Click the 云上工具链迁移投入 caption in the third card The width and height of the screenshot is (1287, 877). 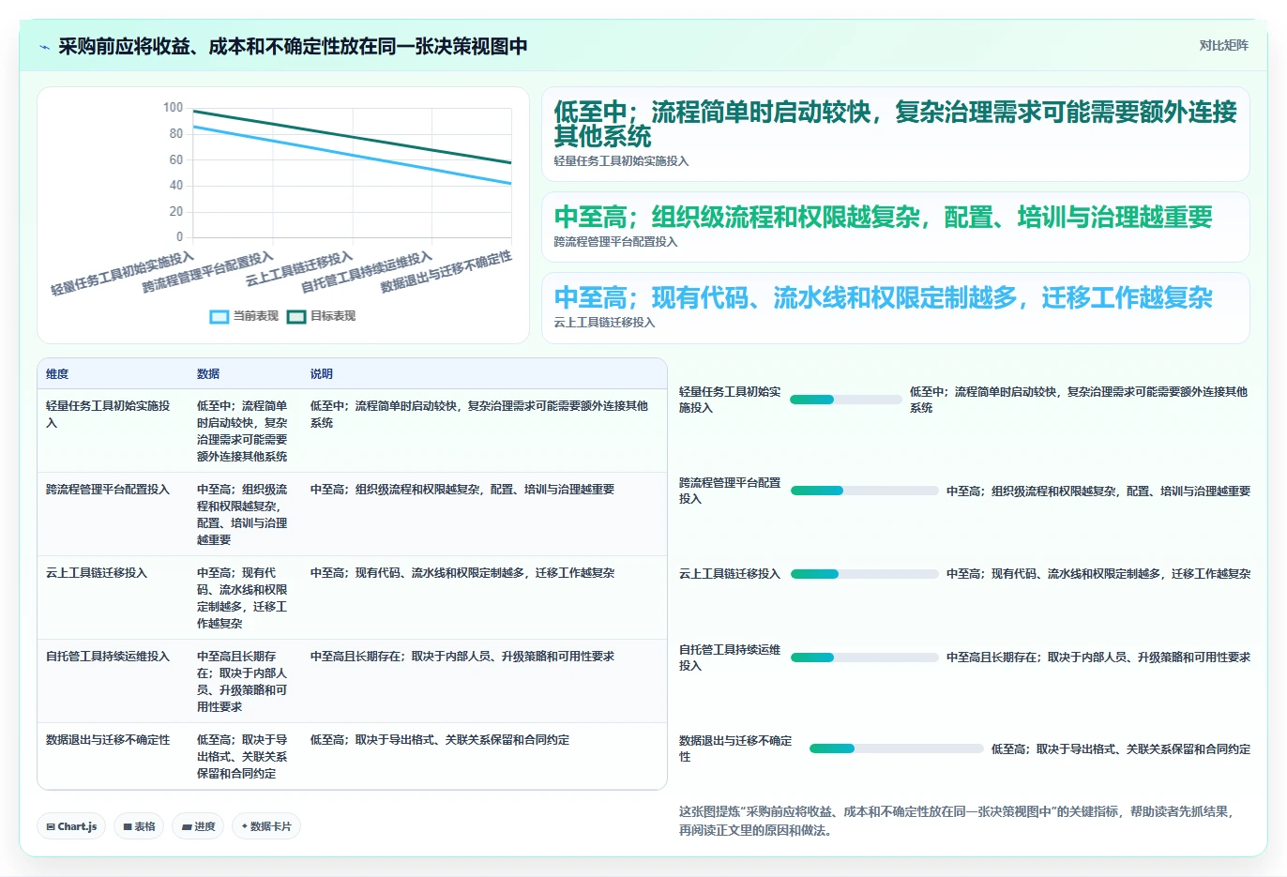point(604,323)
